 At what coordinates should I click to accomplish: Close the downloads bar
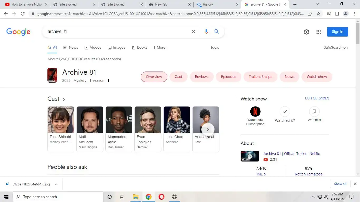click(x=355, y=184)
